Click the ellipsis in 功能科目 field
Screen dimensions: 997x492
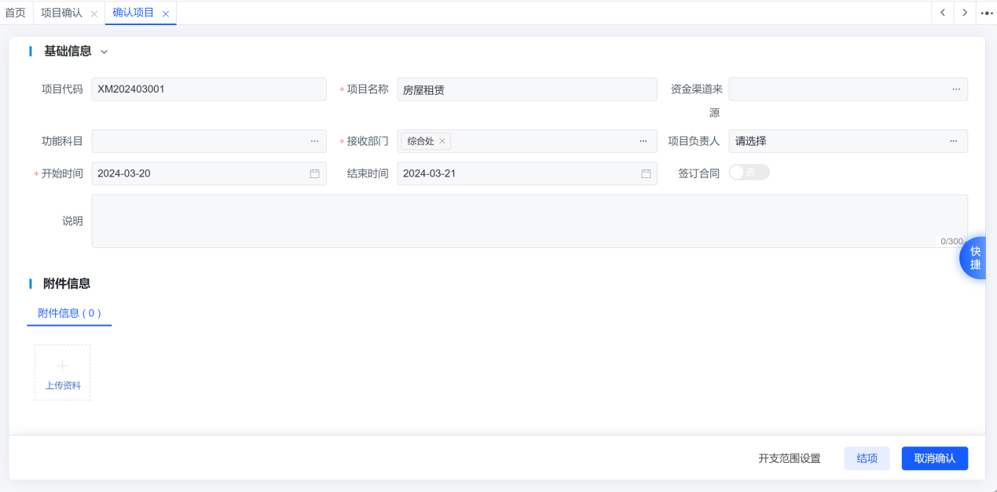click(314, 141)
